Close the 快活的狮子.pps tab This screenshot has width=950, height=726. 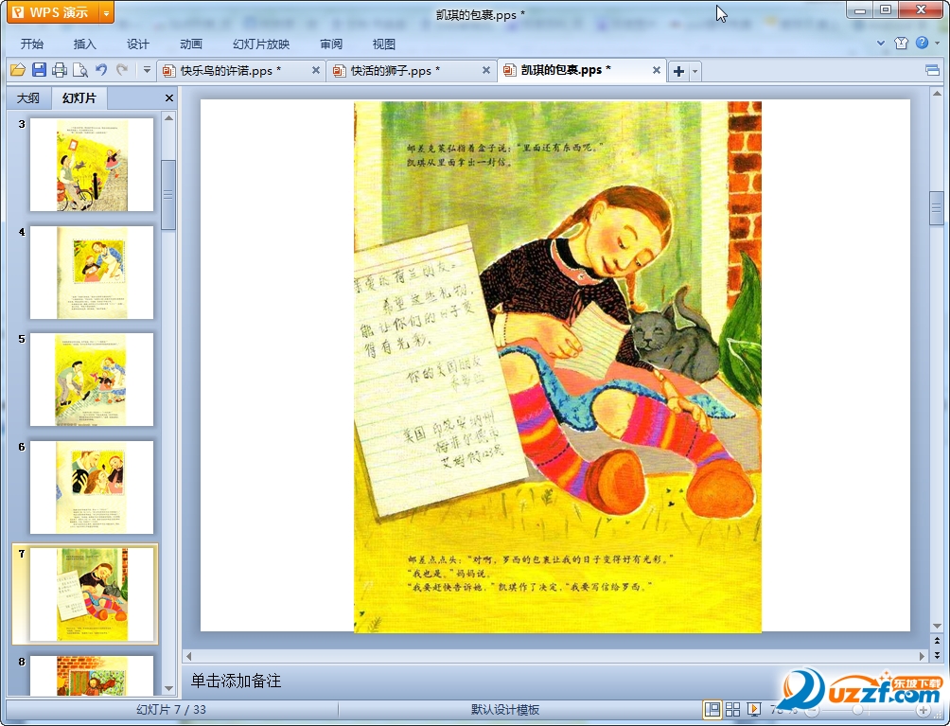click(486, 70)
